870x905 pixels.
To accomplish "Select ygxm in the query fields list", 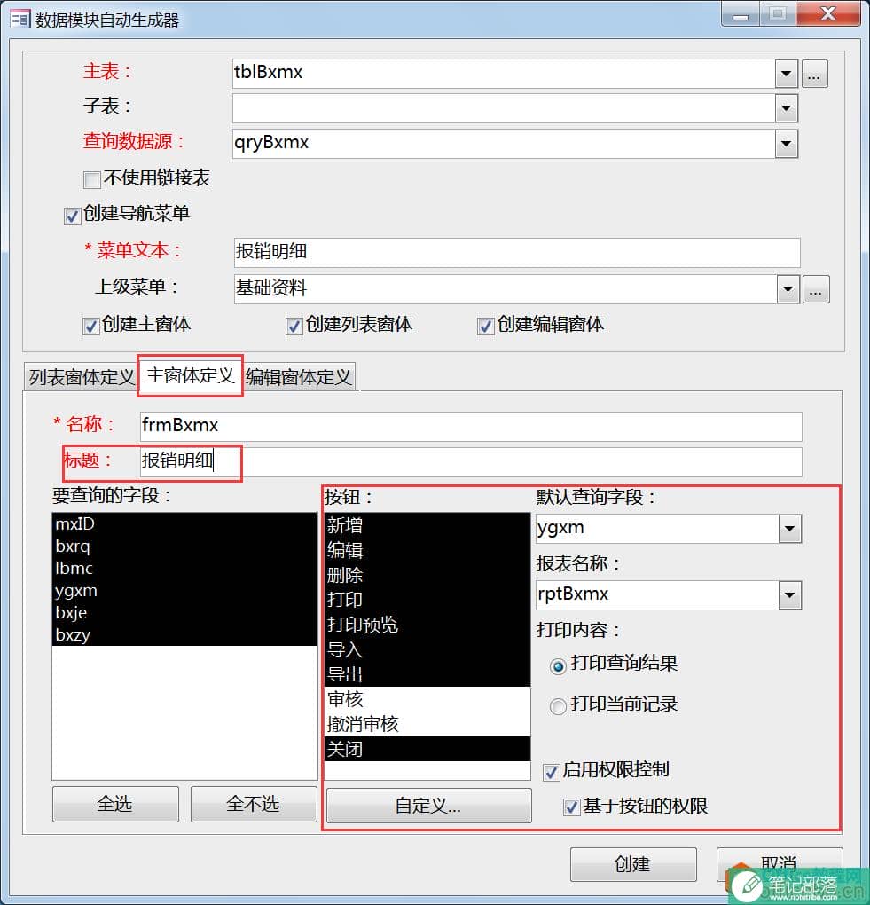I will click(184, 590).
